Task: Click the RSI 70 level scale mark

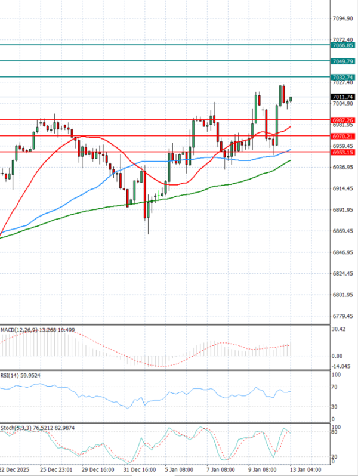Action: tap(335, 387)
